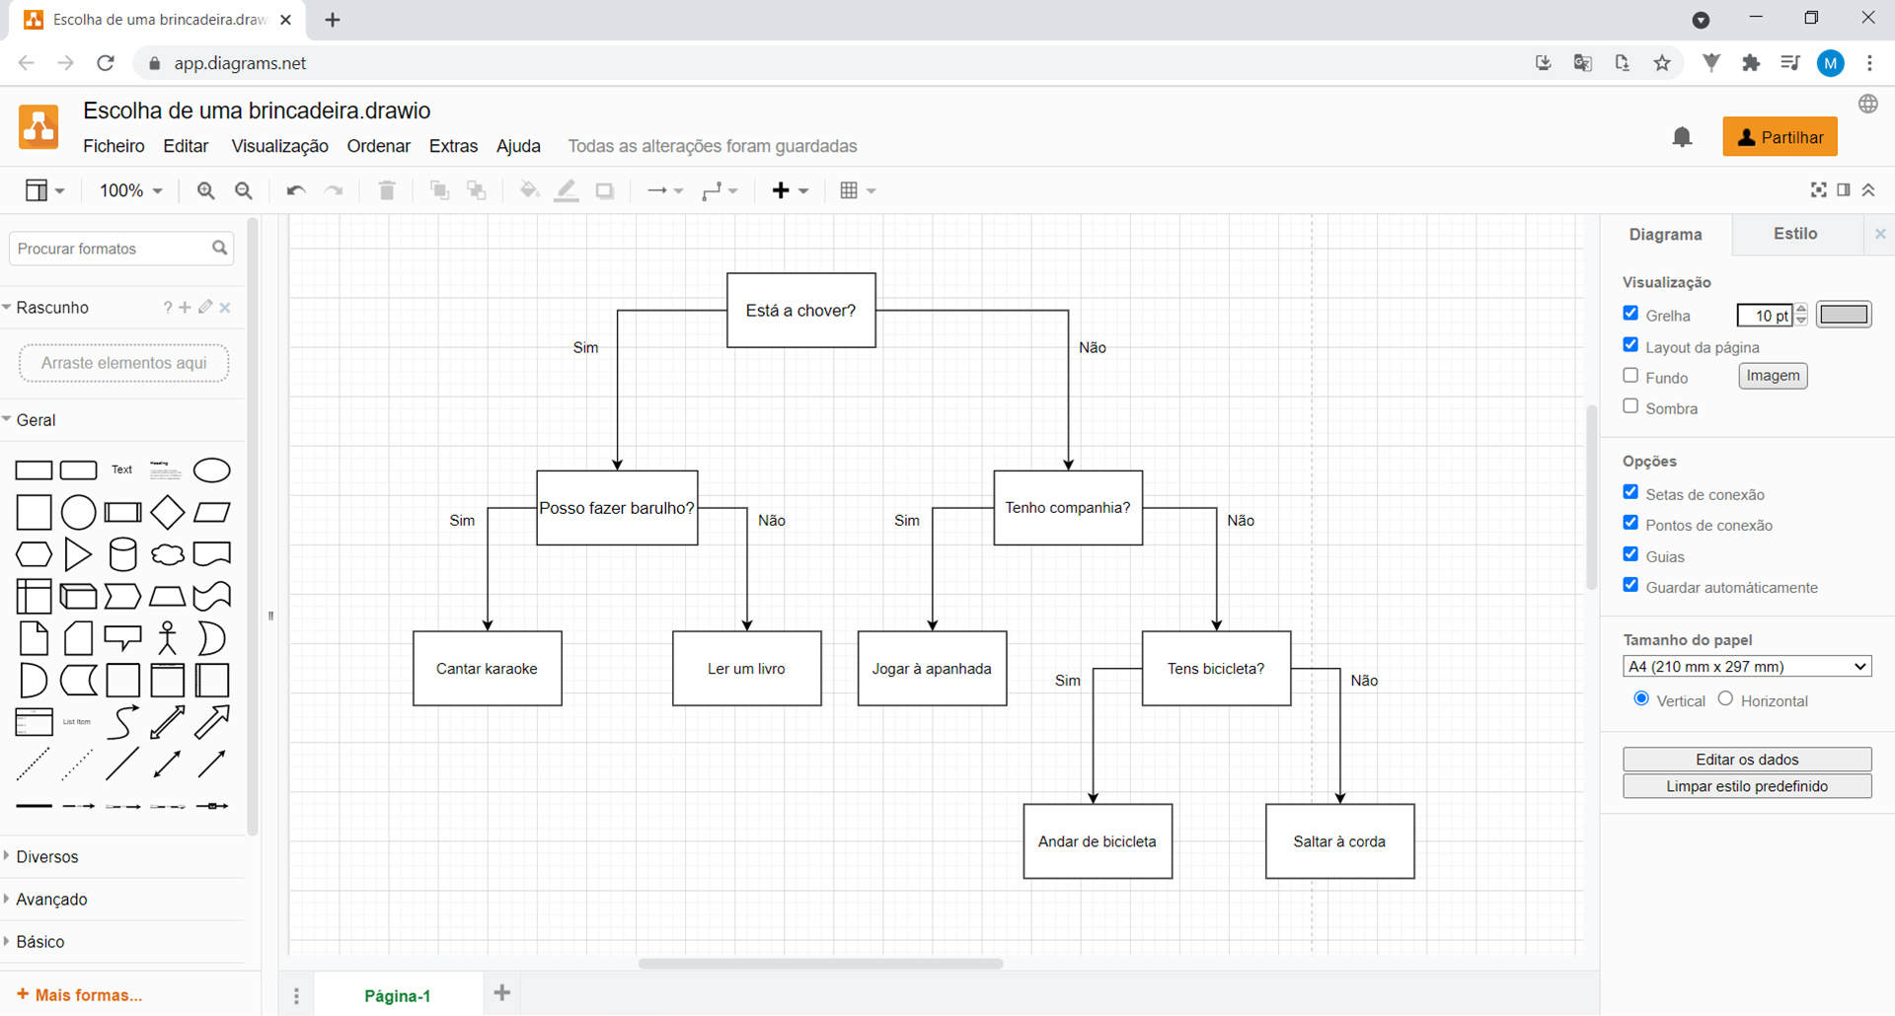The image size is (1895, 1016).
Task: Reload the browser page
Action: pyautogui.click(x=106, y=63)
